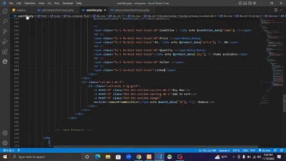Click the taskbar search box
The width and height of the screenshot is (286, 161).
pyautogui.click(x=46, y=157)
